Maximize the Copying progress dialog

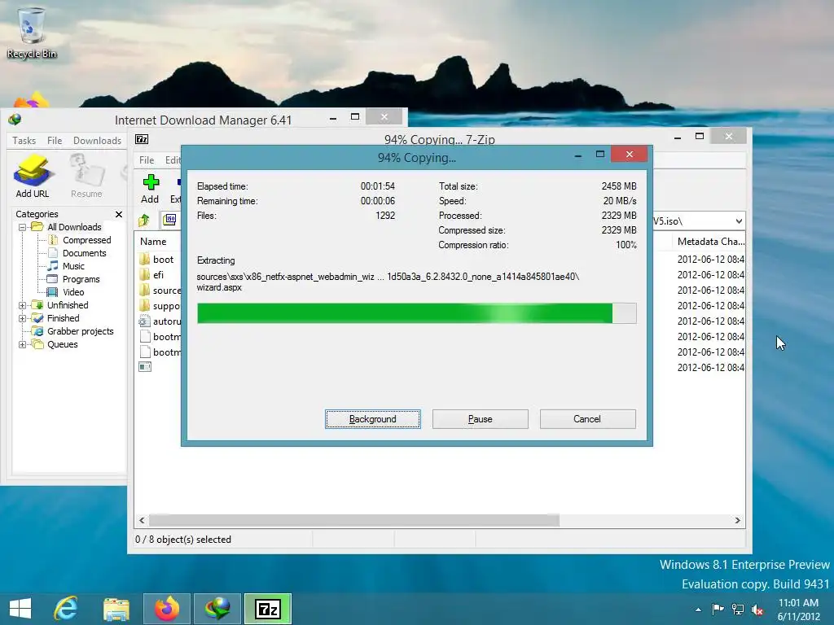coord(600,154)
